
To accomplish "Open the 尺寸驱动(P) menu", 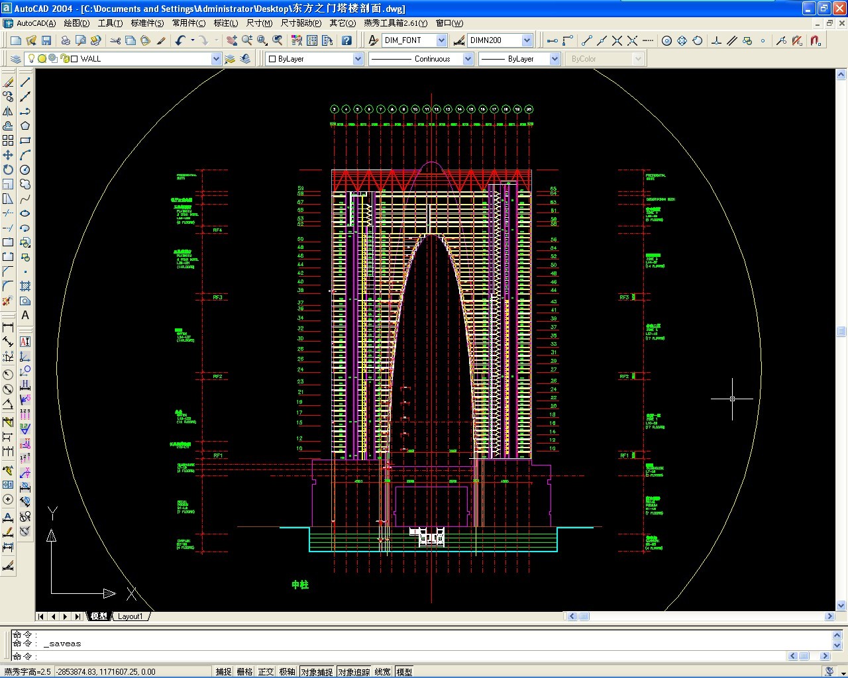I will tap(301, 23).
